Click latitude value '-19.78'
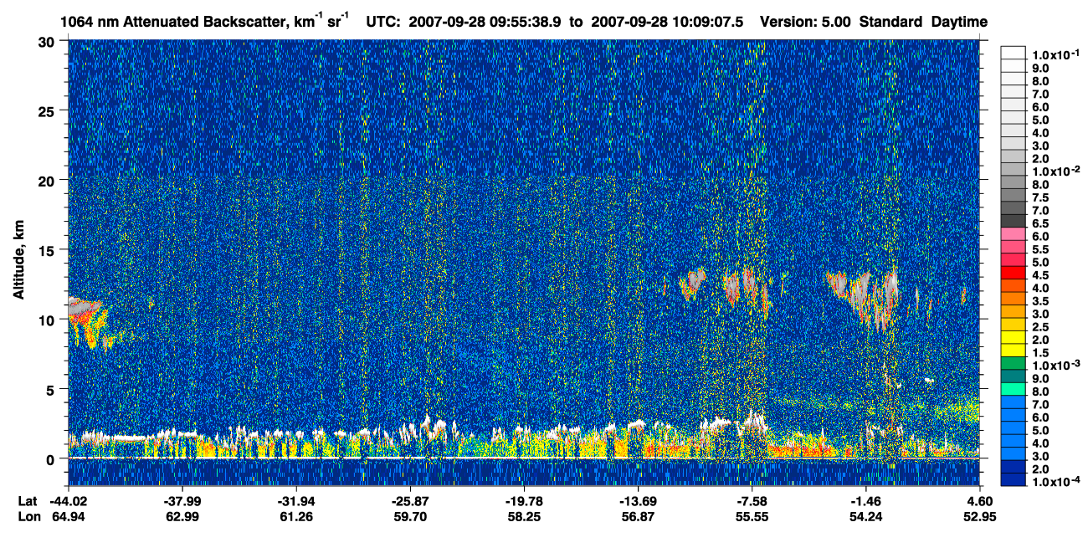Screen dimensions: 1088x558 pyautogui.click(x=524, y=501)
